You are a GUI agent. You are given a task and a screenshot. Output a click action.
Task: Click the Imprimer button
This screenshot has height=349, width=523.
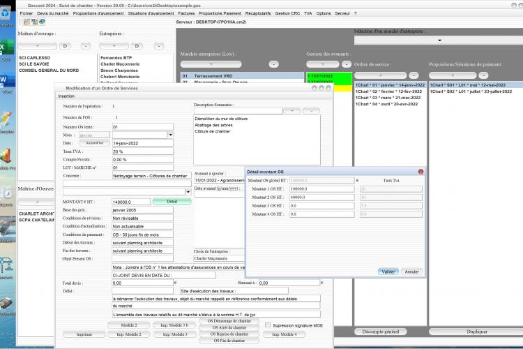(84, 334)
